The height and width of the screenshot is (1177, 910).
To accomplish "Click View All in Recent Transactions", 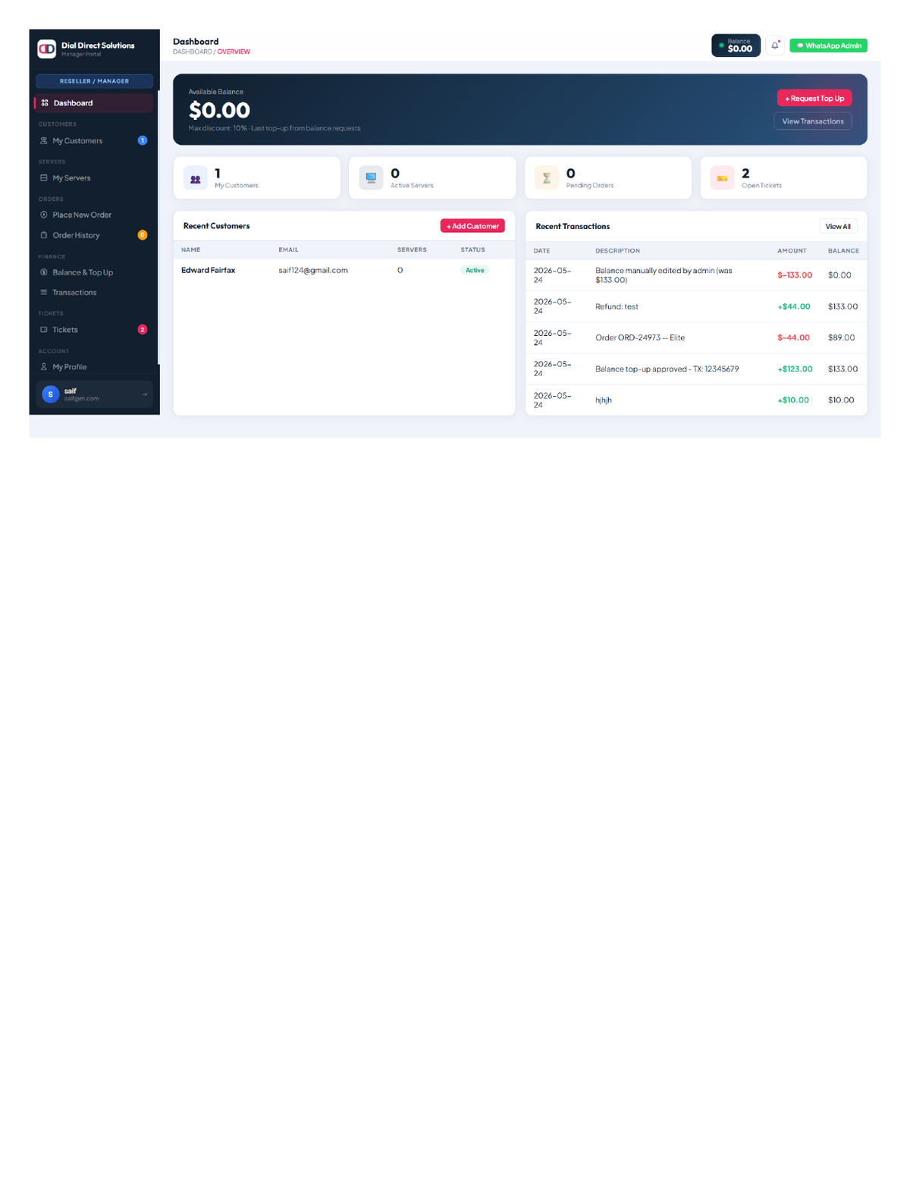I will click(838, 227).
